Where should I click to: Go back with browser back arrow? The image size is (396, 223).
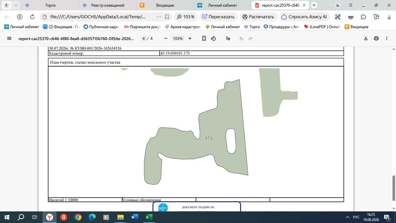tap(7, 17)
